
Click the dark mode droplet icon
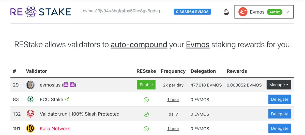pyautogui.click(x=226, y=12)
